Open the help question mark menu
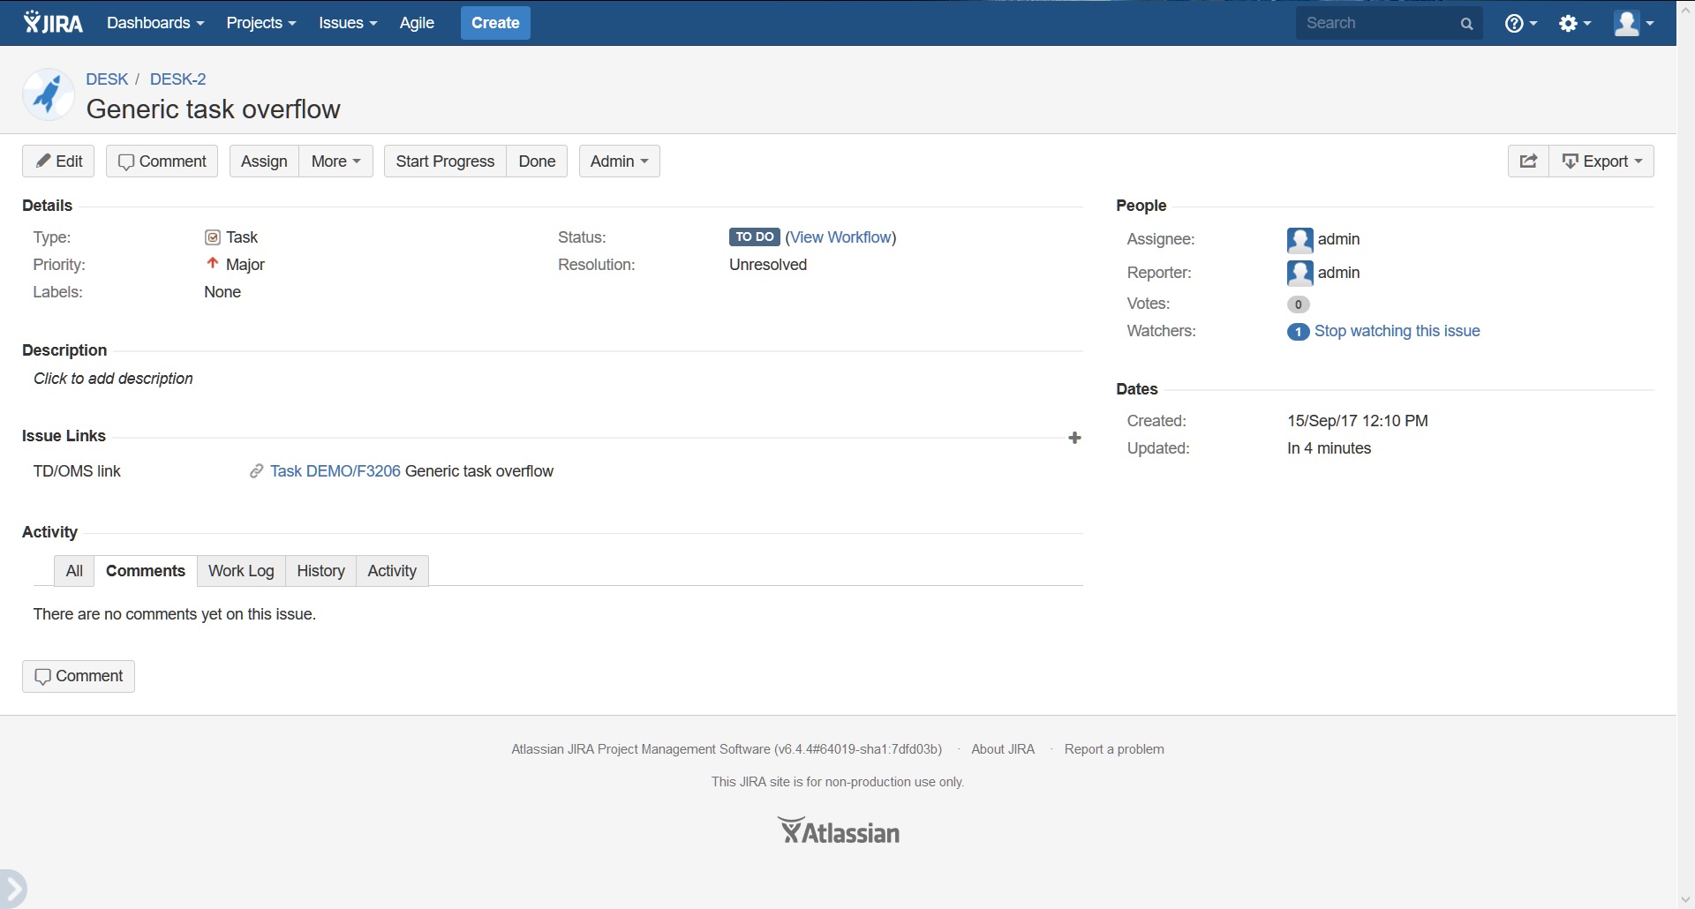 [1519, 24]
